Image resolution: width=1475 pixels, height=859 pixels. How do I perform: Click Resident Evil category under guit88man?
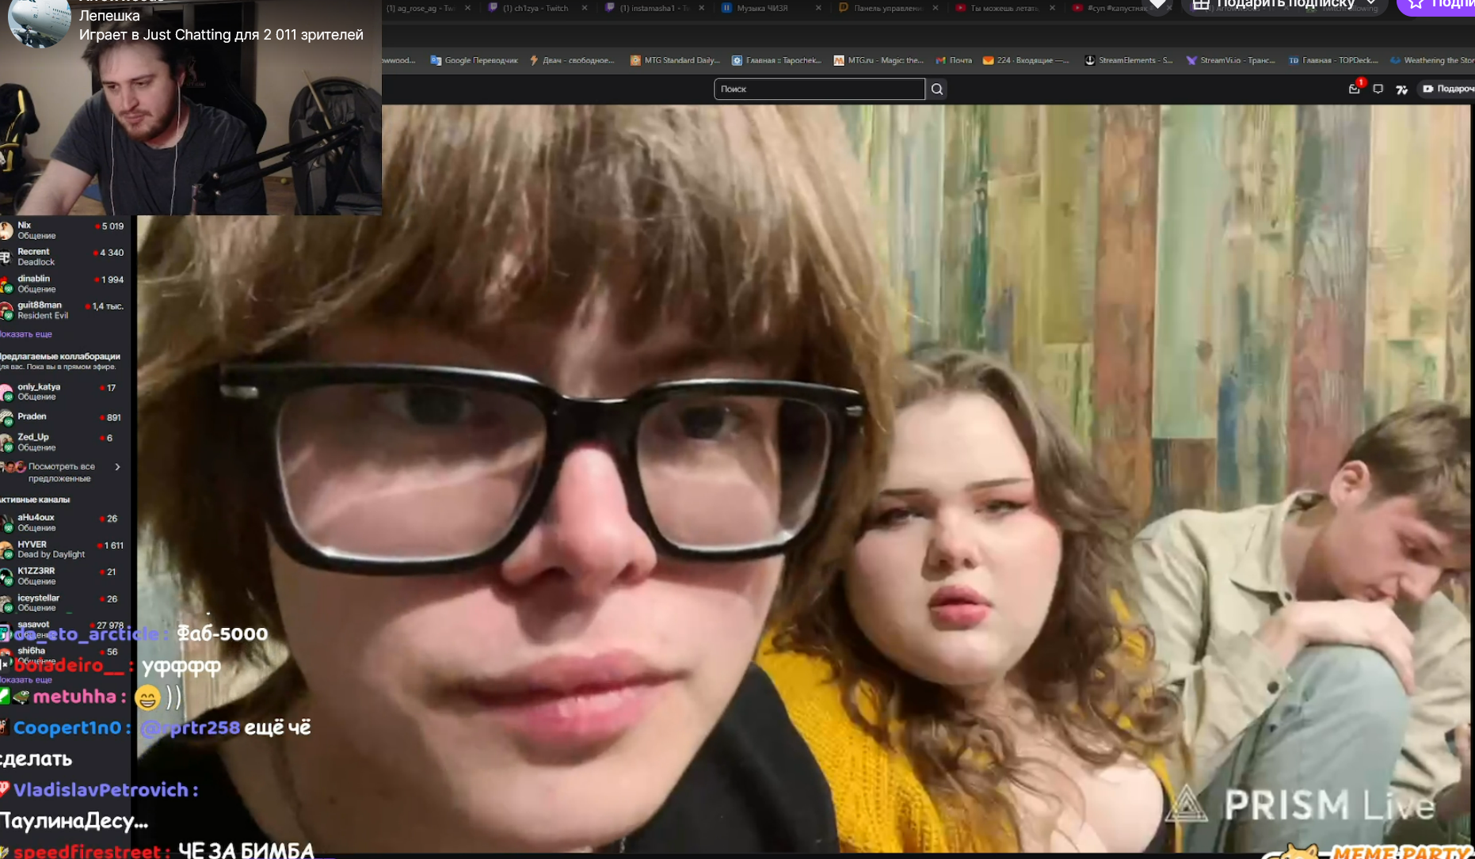tap(43, 315)
